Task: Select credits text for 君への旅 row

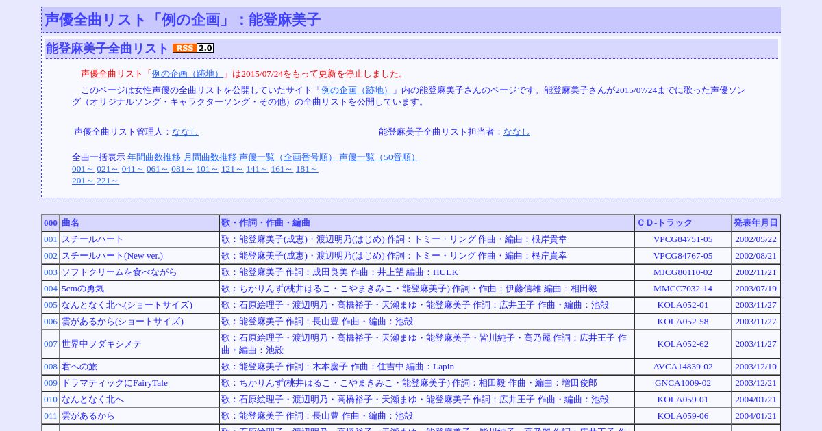Action: (x=338, y=367)
